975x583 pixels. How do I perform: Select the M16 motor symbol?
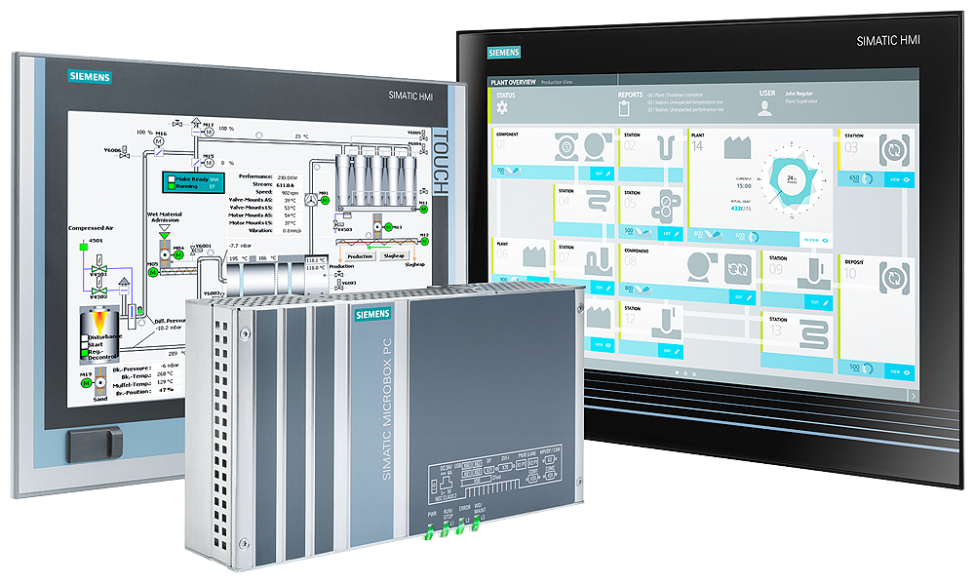click(x=159, y=141)
